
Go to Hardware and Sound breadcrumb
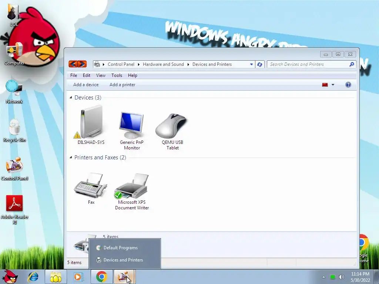click(163, 64)
